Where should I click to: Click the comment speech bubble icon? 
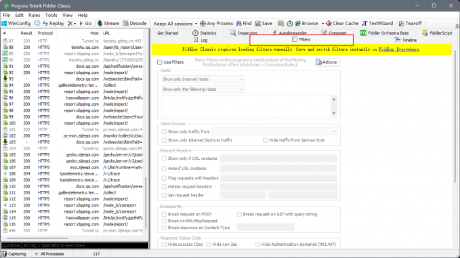coord(37,24)
